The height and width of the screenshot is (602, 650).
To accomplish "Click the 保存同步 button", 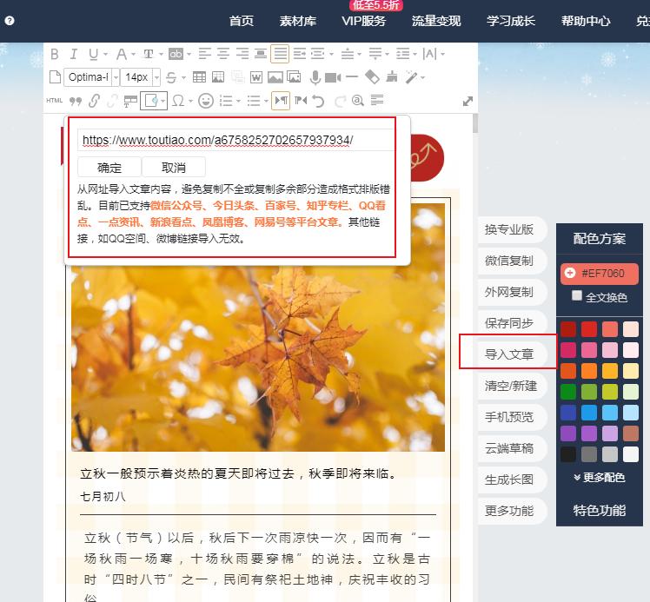I will click(x=513, y=323).
